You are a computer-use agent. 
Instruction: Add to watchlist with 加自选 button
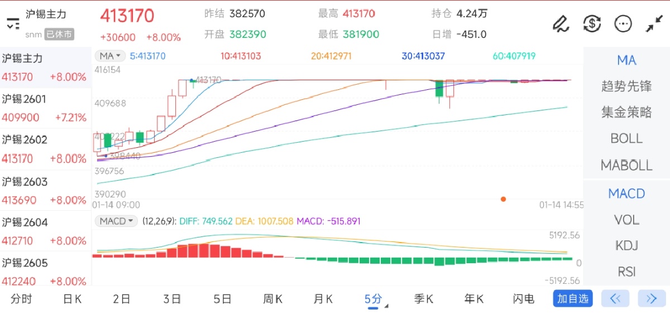click(573, 298)
